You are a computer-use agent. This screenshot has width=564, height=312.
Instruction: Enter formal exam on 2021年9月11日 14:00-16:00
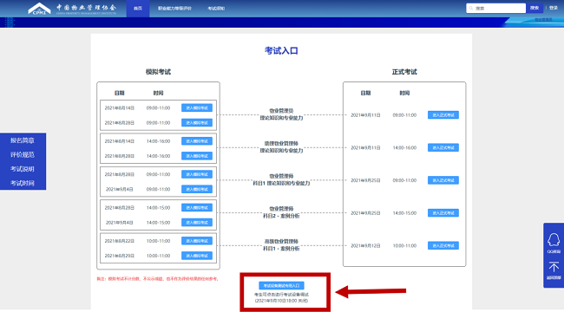point(443,147)
